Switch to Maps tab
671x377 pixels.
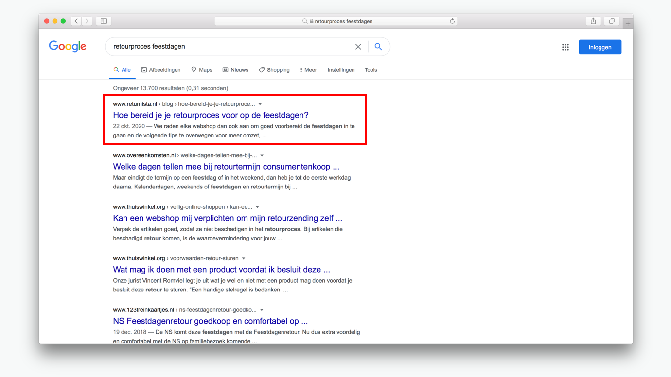(202, 70)
